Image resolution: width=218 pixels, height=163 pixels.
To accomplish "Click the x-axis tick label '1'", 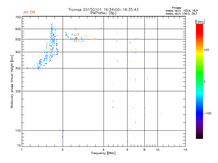I will click(x=22, y=150).
